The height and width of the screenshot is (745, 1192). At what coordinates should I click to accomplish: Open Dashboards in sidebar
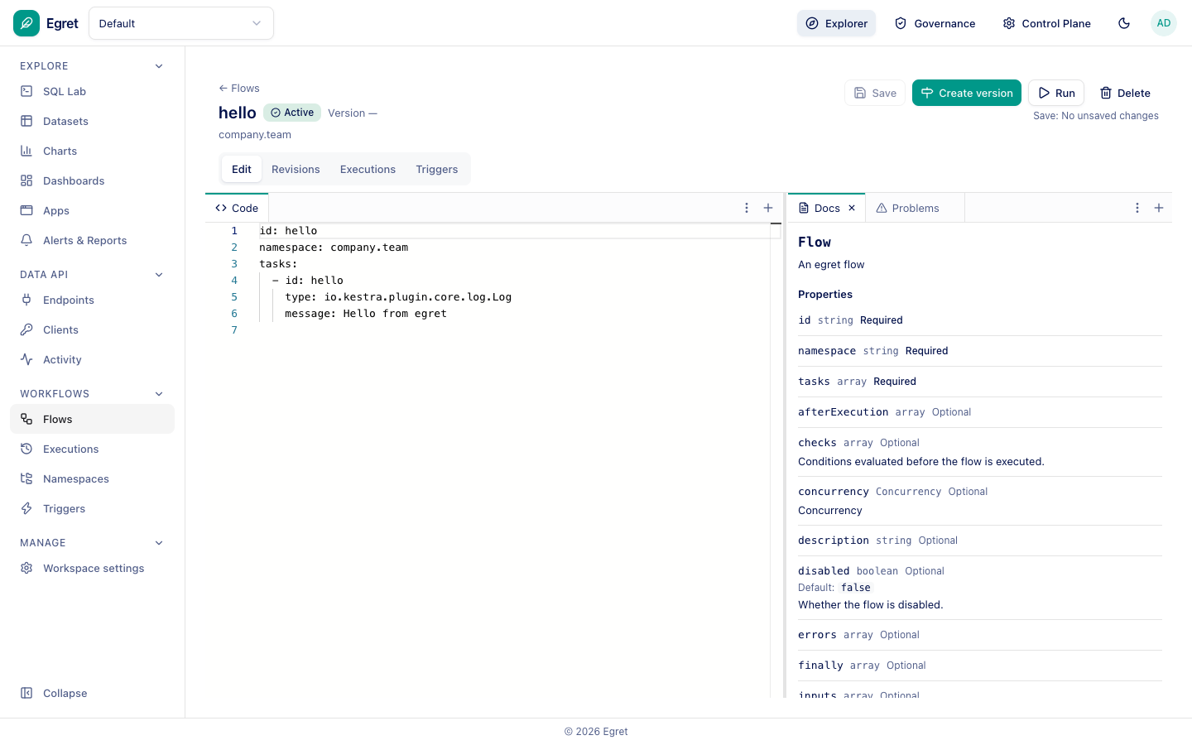coord(92,180)
